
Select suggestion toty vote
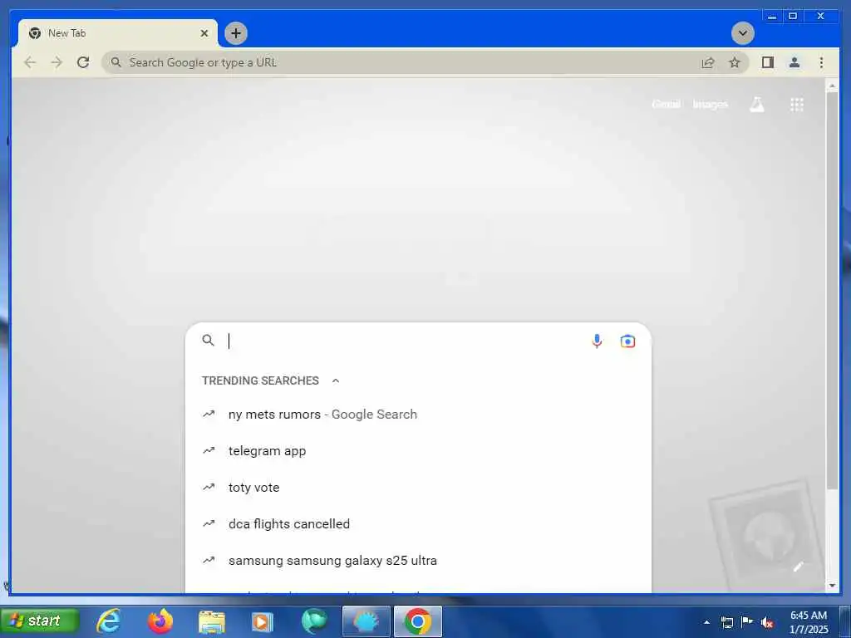(418, 487)
